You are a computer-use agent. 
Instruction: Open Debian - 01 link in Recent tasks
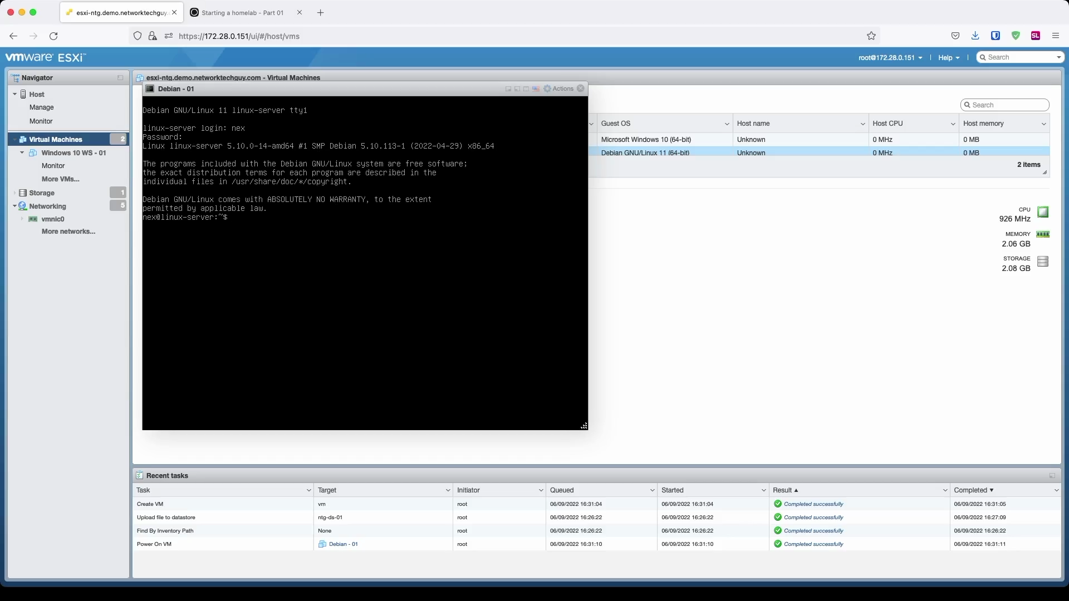pos(343,544)
